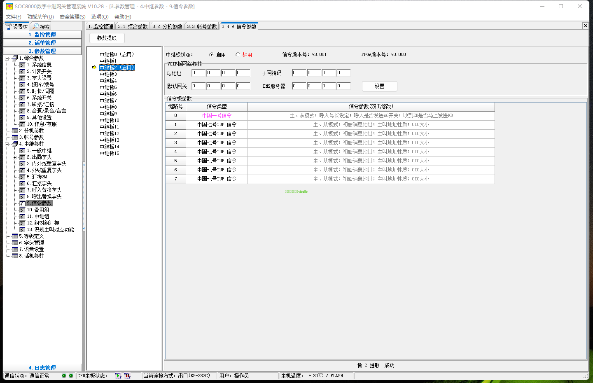Select 中继板5 in the board list
593x383 pixels.
point(108,87)
